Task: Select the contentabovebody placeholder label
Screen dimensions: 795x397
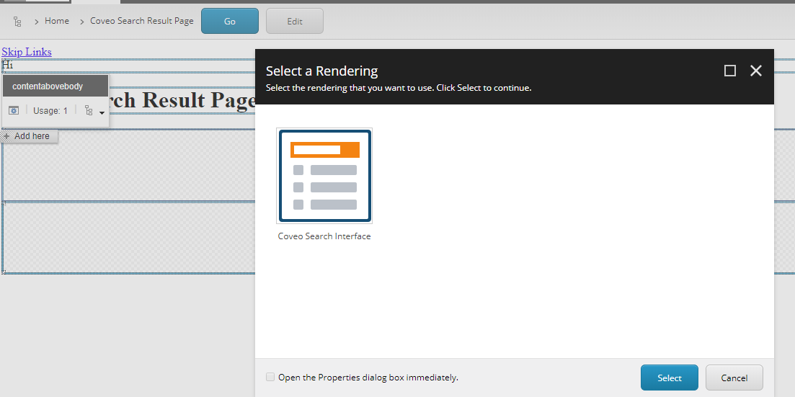Action: (x=55, y=86)
